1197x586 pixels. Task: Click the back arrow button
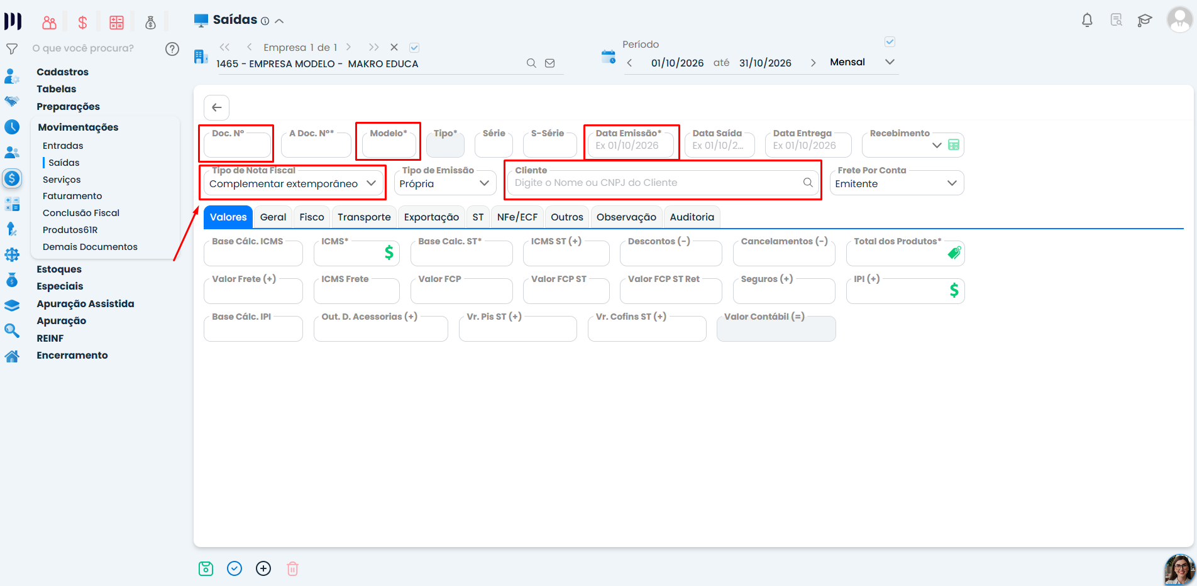point(217,107)
